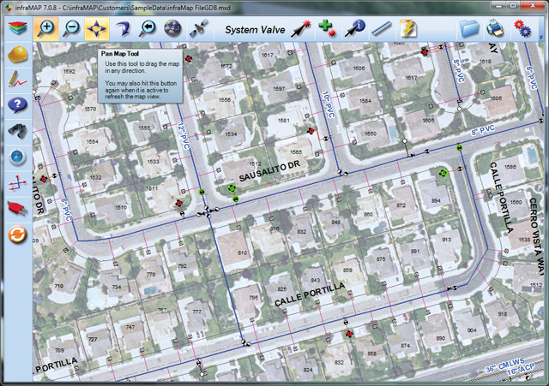
Task: Click the binoculars search icon
Action: (17, 131)
